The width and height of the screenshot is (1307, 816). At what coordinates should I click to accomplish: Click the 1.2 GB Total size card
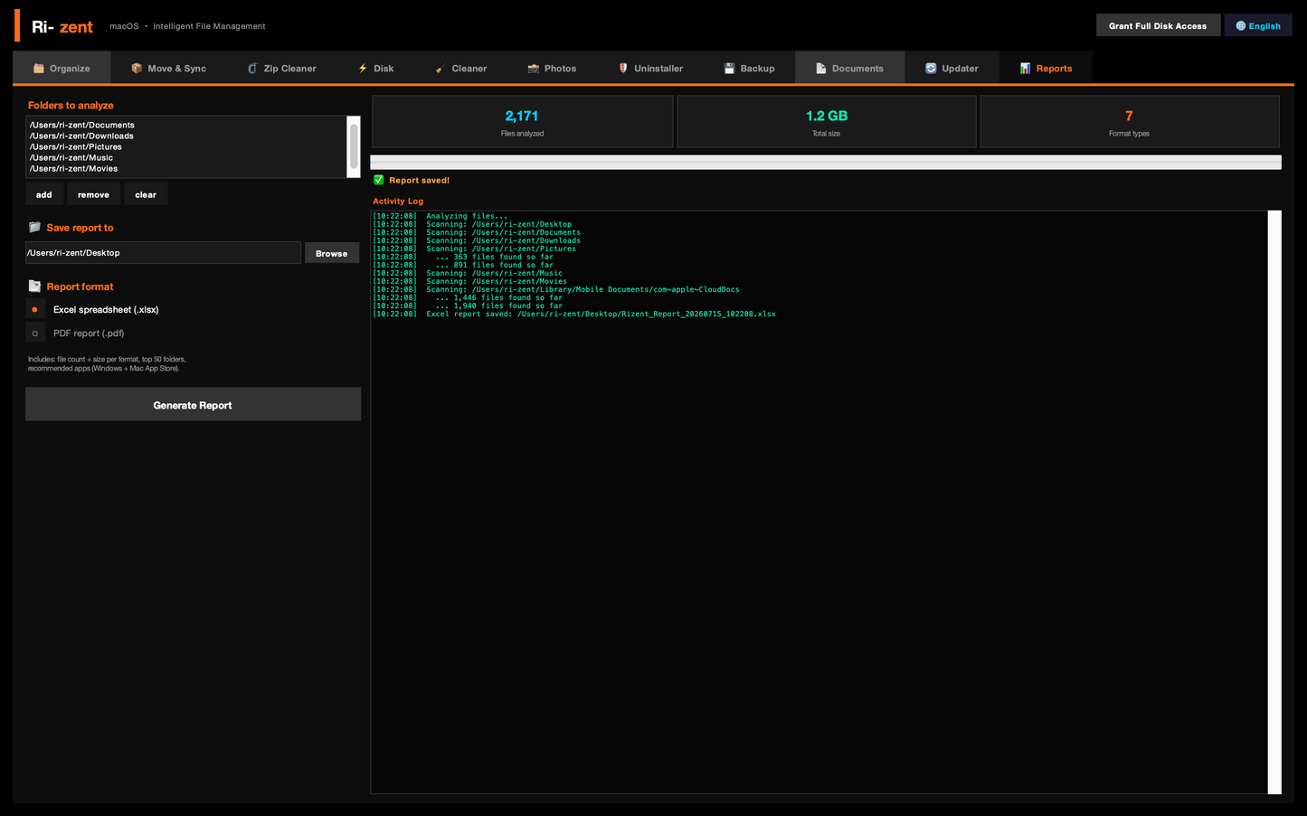pyautogui.click(x=827, y=122)
